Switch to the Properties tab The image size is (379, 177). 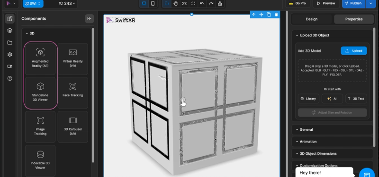point(353,19)
